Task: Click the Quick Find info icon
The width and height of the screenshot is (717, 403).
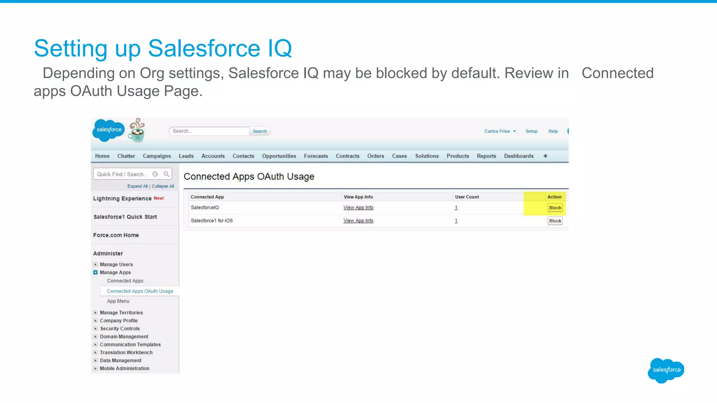Action: click(155, 174)
